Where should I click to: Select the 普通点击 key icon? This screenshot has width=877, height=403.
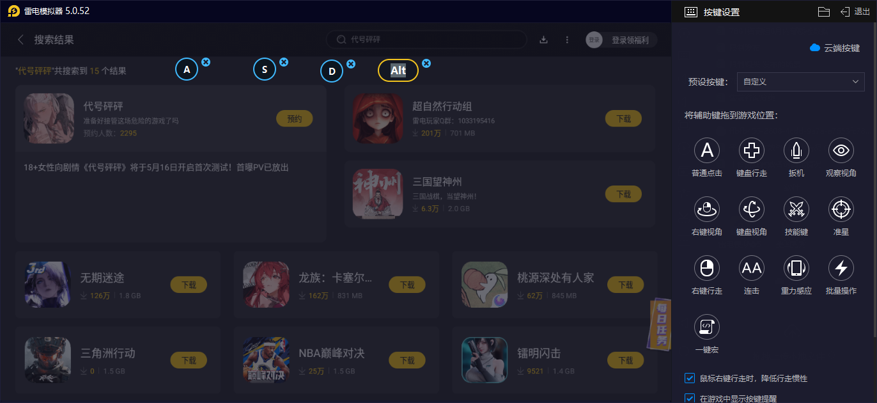click(x=707, y=150)
